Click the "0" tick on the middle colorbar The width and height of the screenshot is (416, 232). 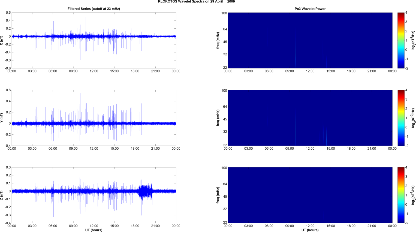pyautogui.click(x=406, y=127)
